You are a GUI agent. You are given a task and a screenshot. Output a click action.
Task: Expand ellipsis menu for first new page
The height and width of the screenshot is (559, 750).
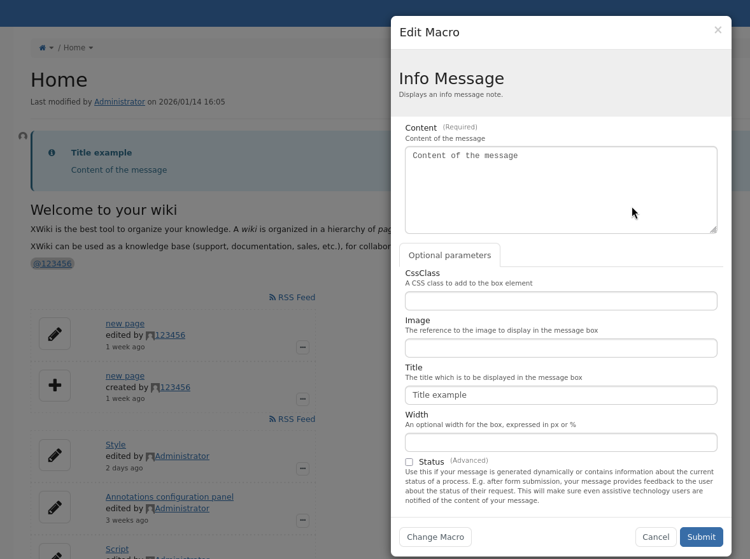tap(302, 347)
